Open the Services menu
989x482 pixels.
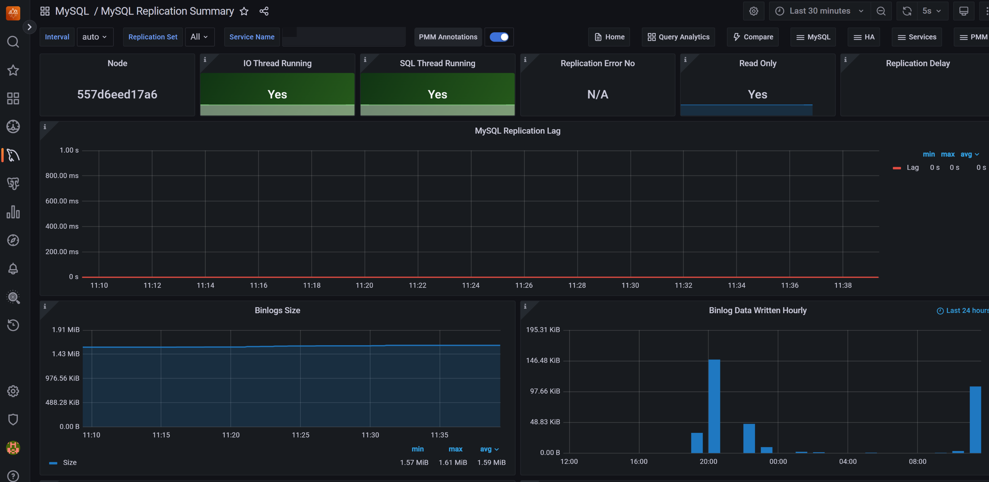click(917, 37)
